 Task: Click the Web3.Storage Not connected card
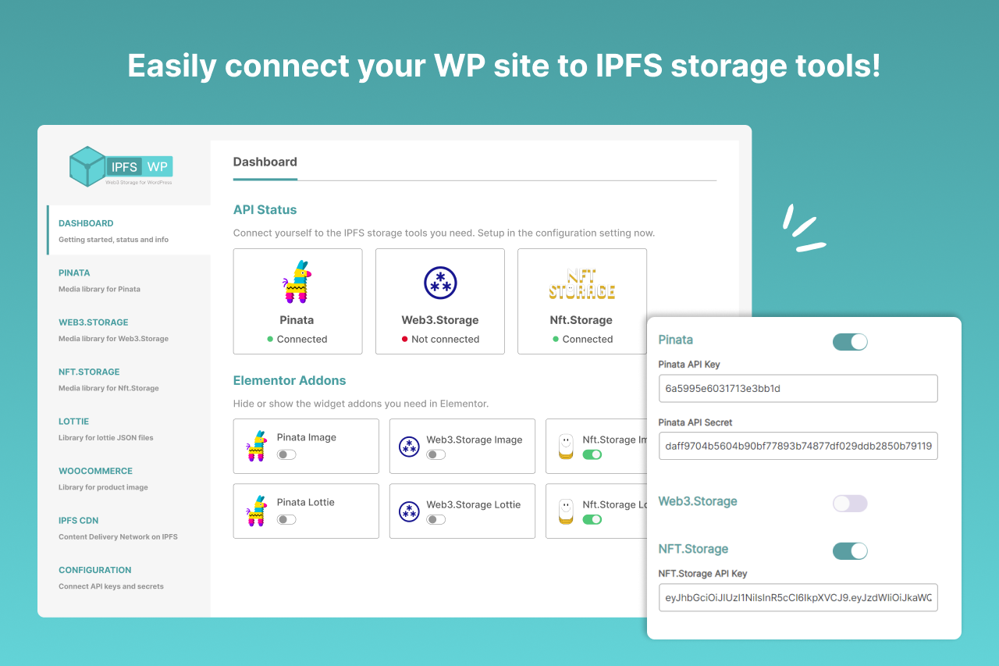point(440,301)
